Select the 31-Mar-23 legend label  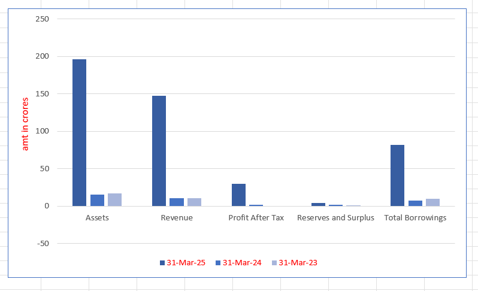(298, 263)
